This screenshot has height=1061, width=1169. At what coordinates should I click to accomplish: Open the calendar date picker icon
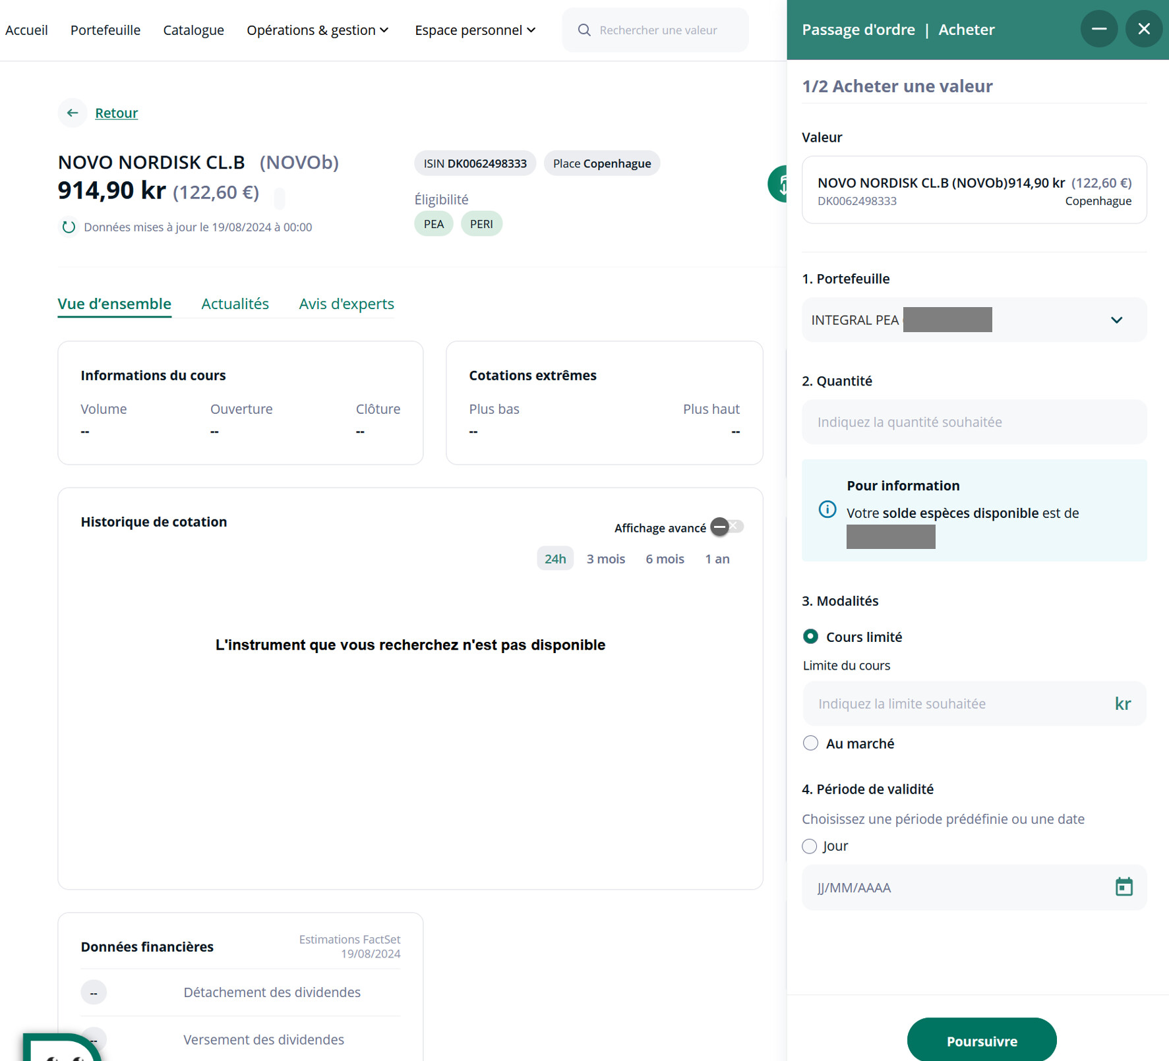click(1124, 887)
